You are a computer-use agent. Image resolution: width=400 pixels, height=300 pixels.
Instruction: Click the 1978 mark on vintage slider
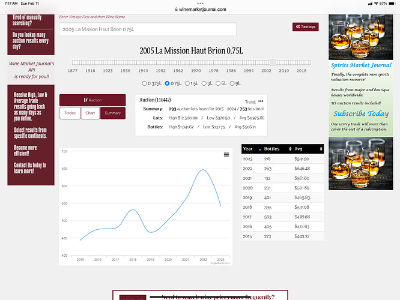[213, 71]
